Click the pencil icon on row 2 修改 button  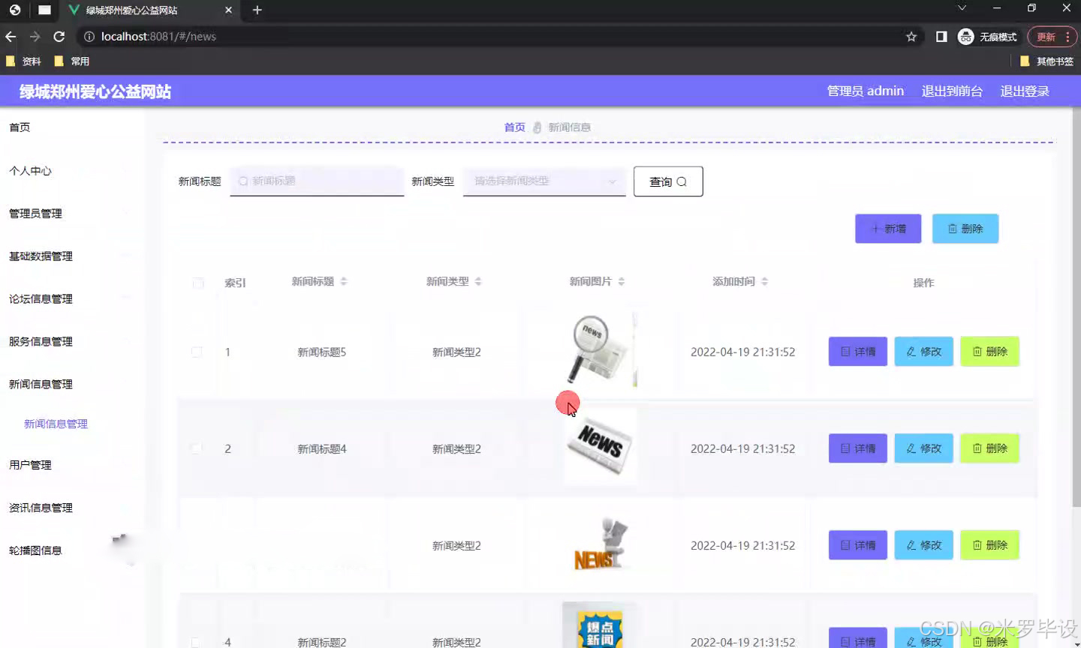(911, 448)
